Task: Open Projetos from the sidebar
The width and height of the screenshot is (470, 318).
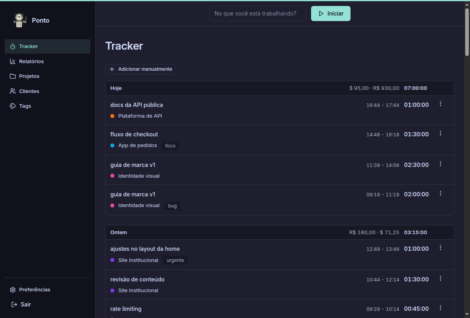Action: pyautogui.click(x=47, y=76)
